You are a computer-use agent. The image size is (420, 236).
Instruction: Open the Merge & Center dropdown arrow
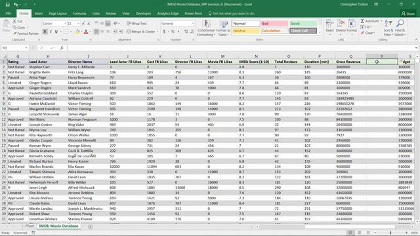157,31
